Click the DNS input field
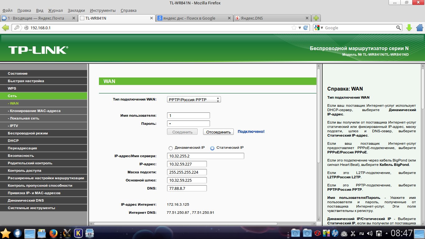Screen dimensions: 425x239 tap(187, 188)
